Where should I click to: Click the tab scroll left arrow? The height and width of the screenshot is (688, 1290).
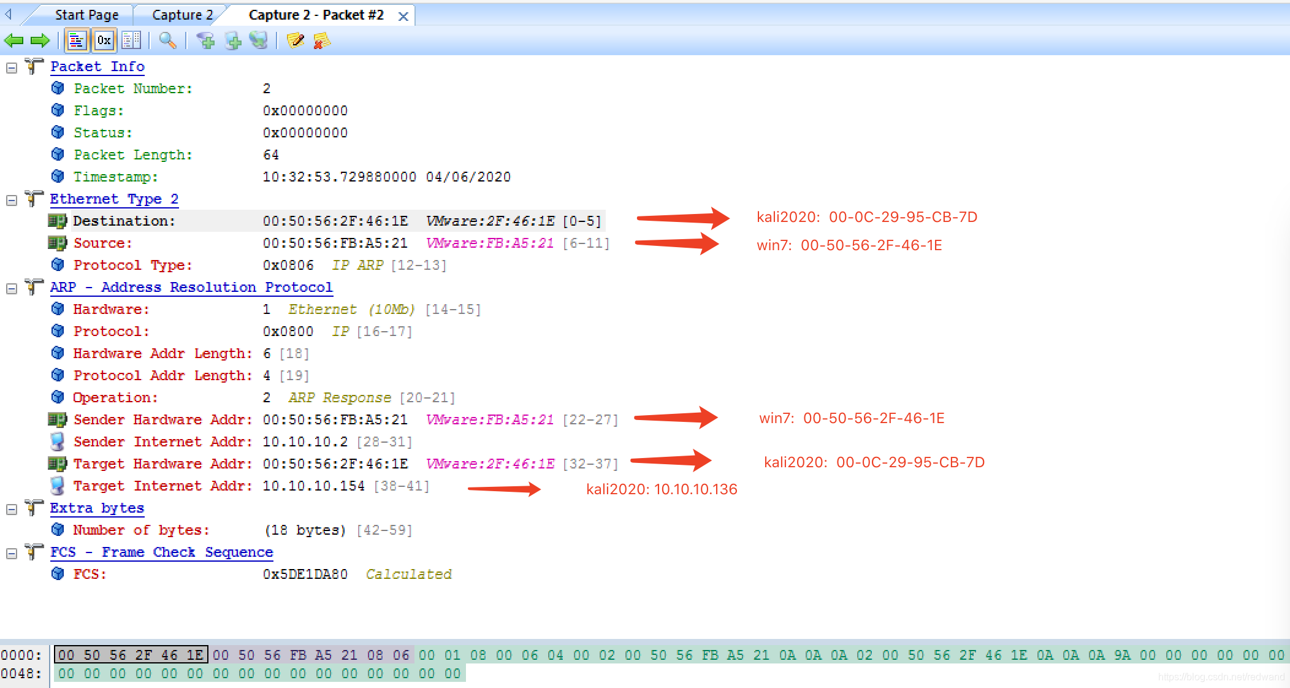point(9,13)
